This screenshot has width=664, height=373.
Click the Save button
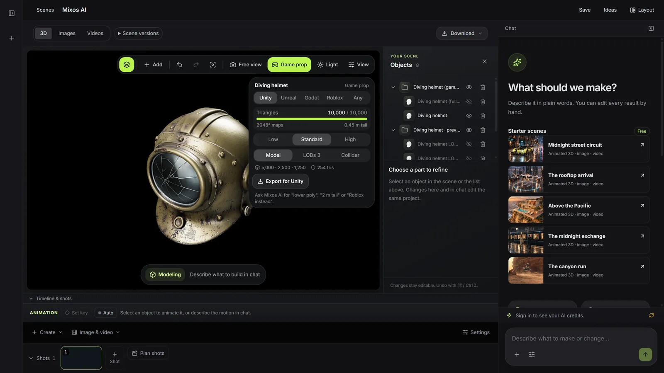[x=585, y=10]
